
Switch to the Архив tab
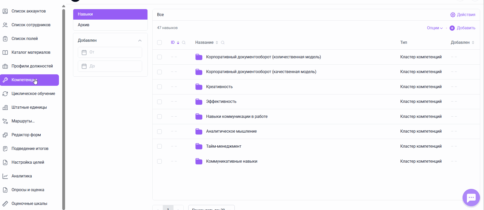84,25
